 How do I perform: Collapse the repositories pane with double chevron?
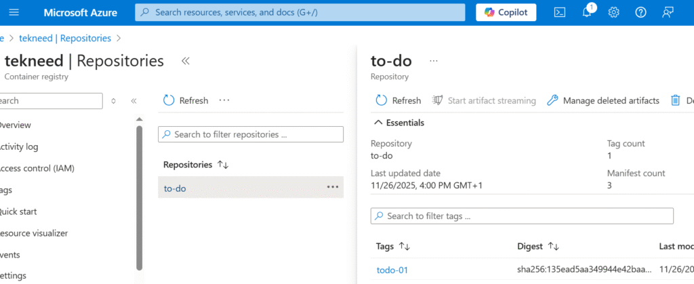click(x=185, y=61)
